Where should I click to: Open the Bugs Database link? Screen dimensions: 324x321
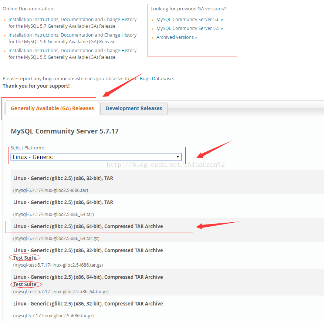point(156,79)
